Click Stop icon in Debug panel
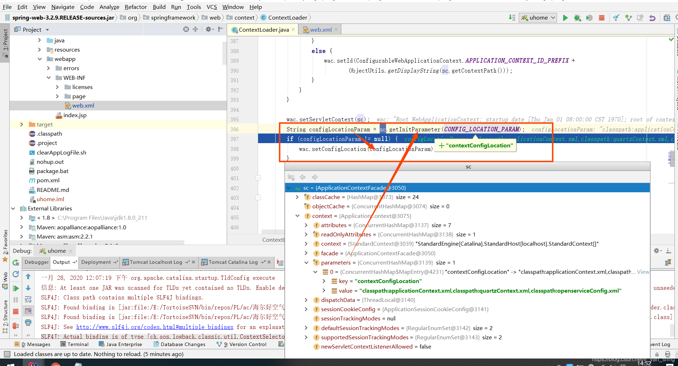 [x=16, y=312]
